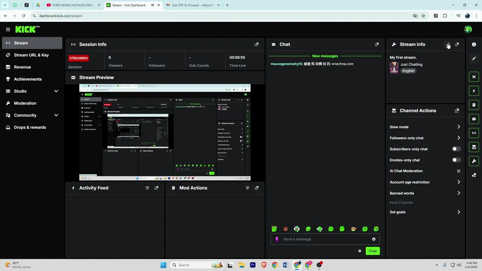Select Stream in the left sidebar

point(32,43)
